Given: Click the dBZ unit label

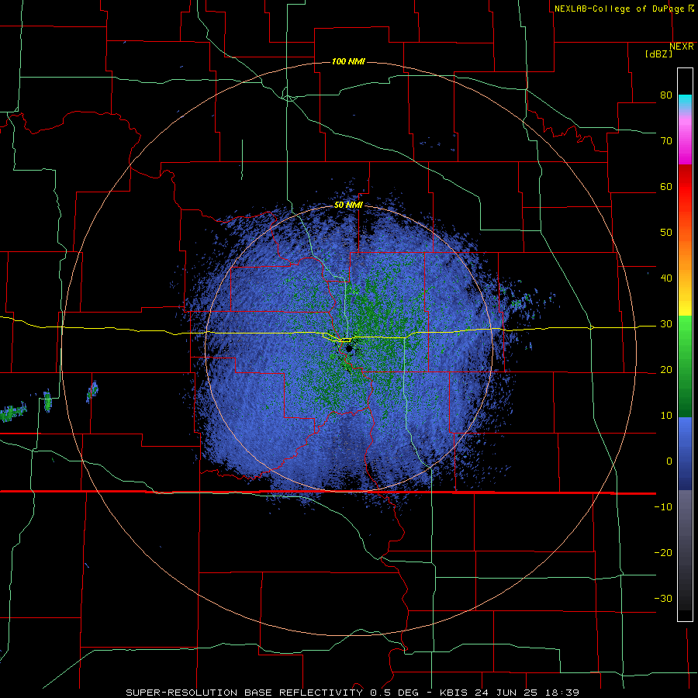Looking at the screenshot, I should [658, 54].
